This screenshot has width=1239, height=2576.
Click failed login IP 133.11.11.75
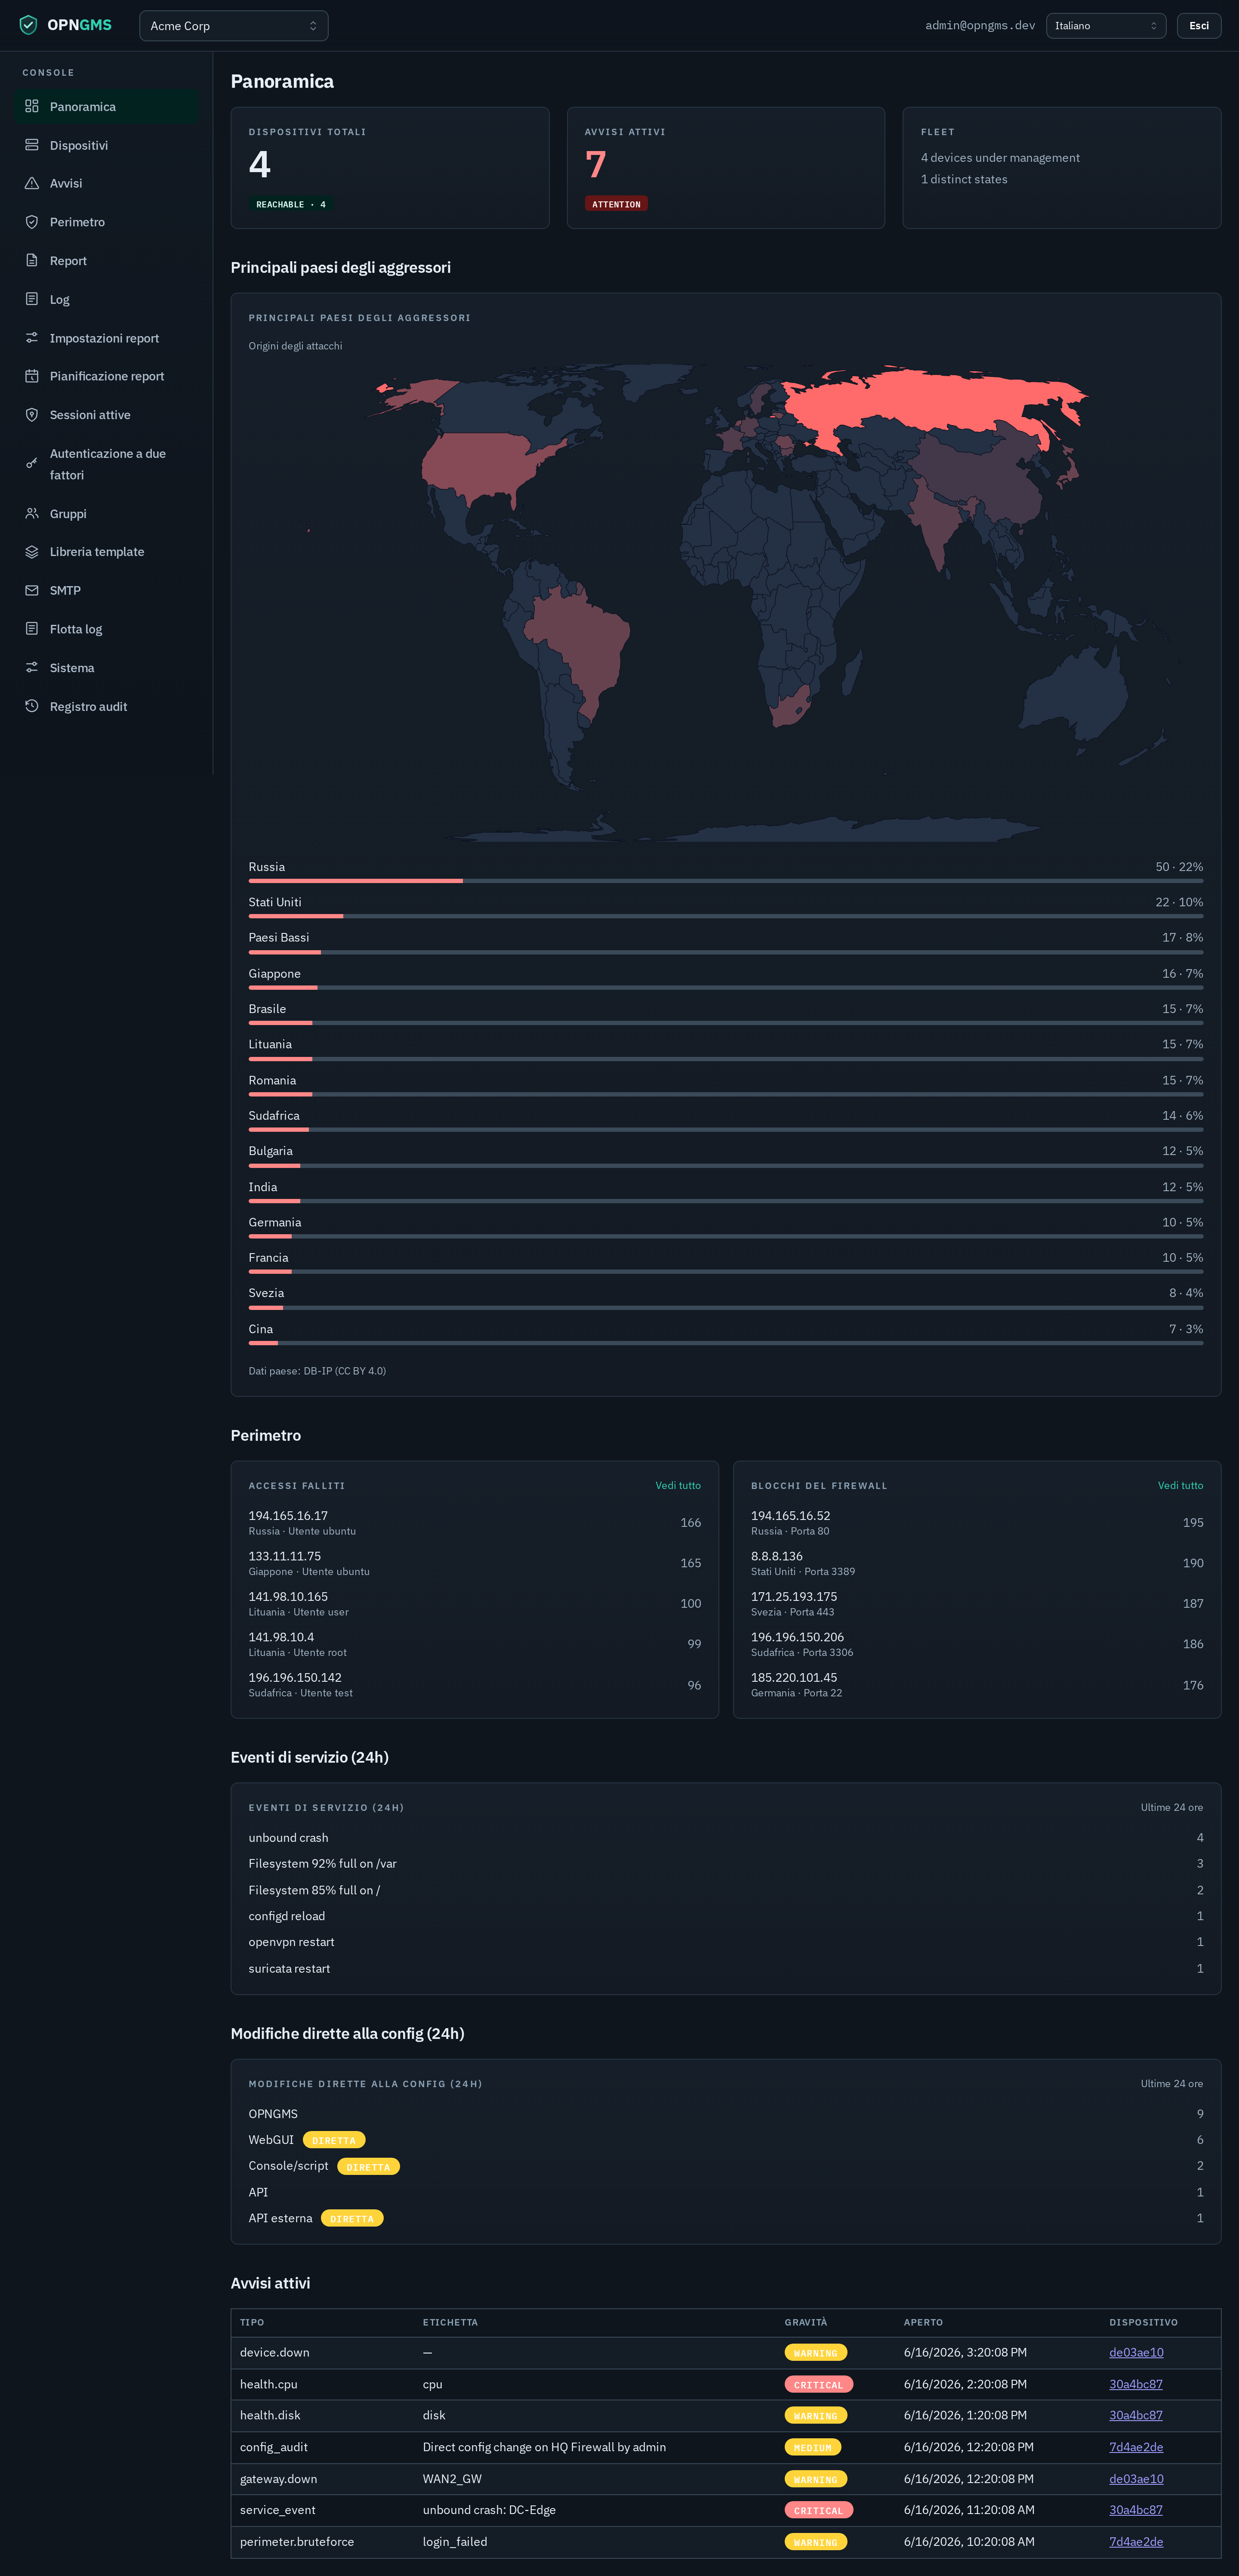[285, 1556]
